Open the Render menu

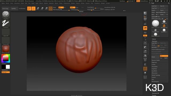tap(73, 3)
